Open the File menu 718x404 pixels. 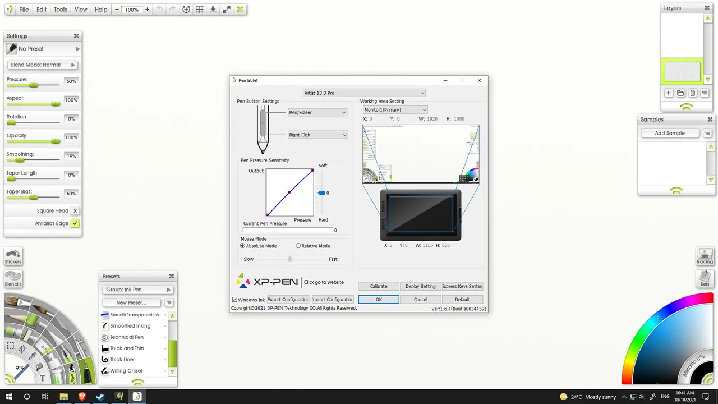[x=24, y=10]
